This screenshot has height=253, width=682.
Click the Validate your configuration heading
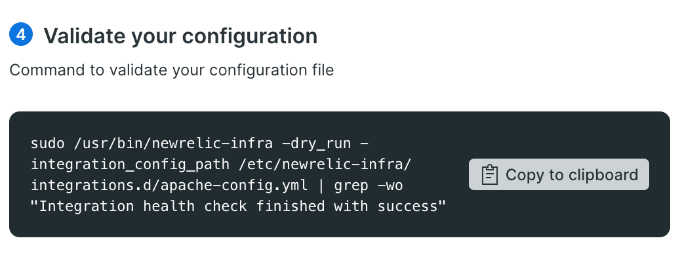coord(180,35)
